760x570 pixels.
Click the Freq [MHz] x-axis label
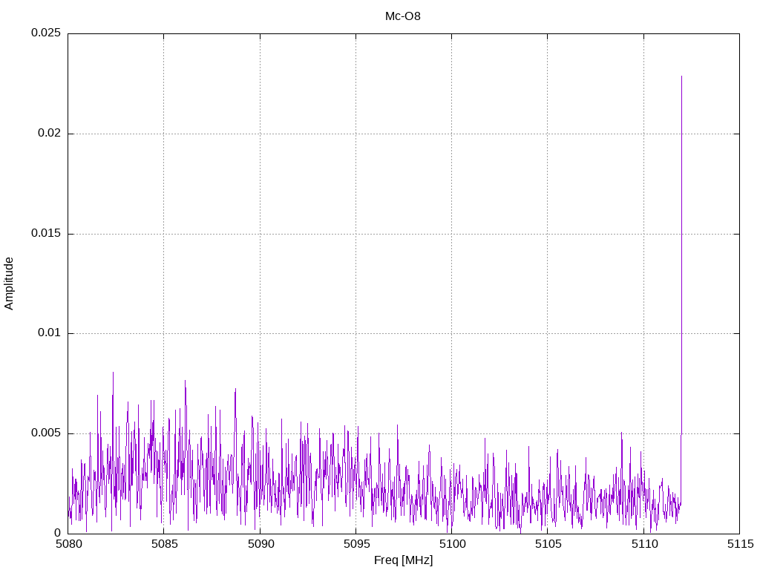pos(403,560)
